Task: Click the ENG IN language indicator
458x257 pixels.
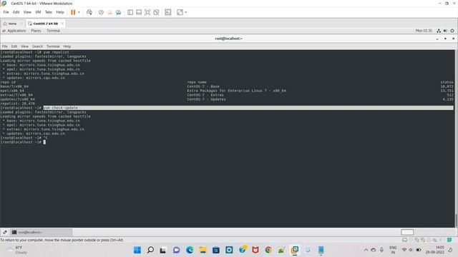Action: (x=393, y=250)
